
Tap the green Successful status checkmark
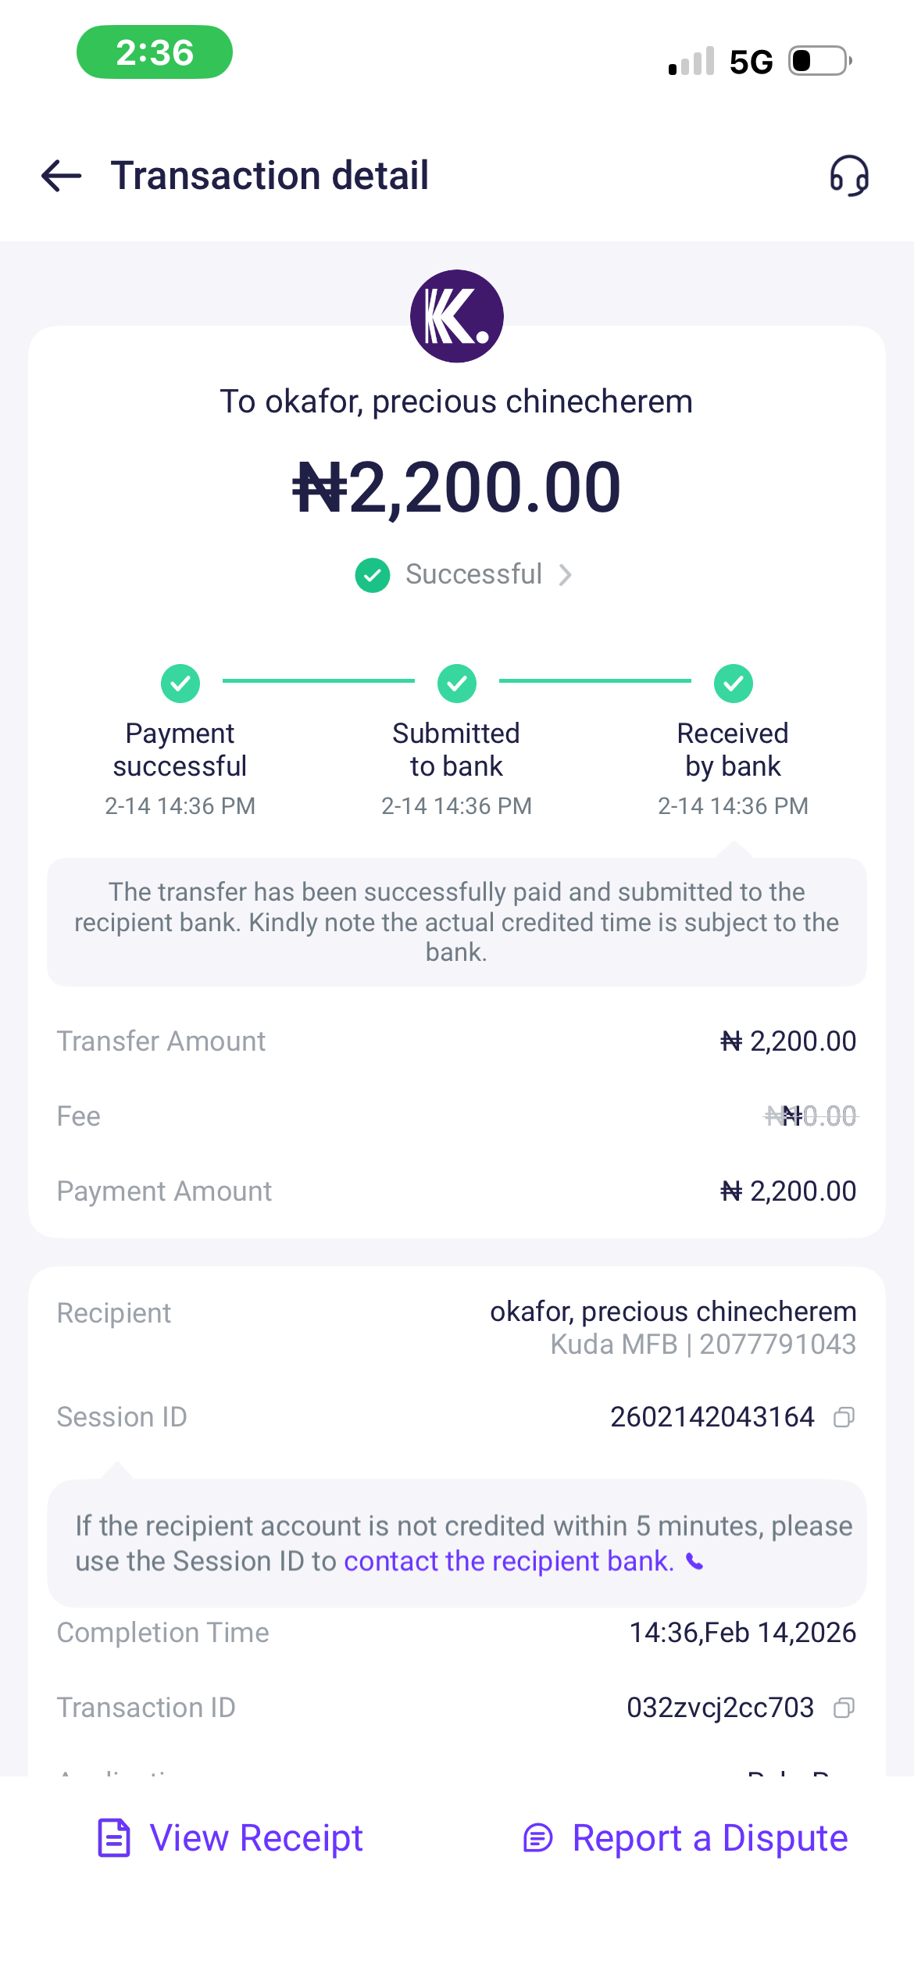tap(373, 575)
